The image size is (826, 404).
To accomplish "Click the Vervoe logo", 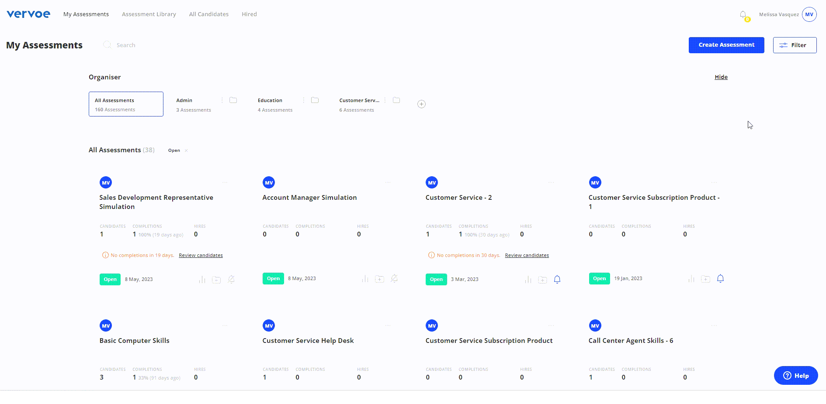I will 28,14.
